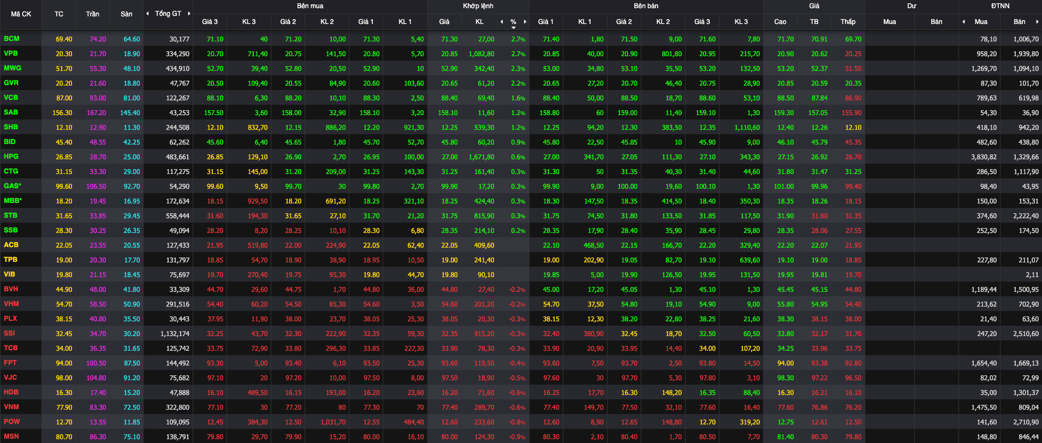The height and width of the screenshot is (443, 1042).
Task: Open the POW stock symbol
Action: point(12,422)
